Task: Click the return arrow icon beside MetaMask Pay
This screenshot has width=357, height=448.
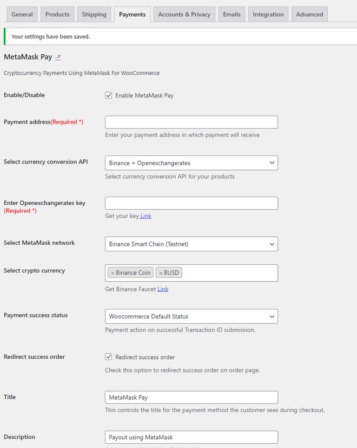Action: (58, 57)
